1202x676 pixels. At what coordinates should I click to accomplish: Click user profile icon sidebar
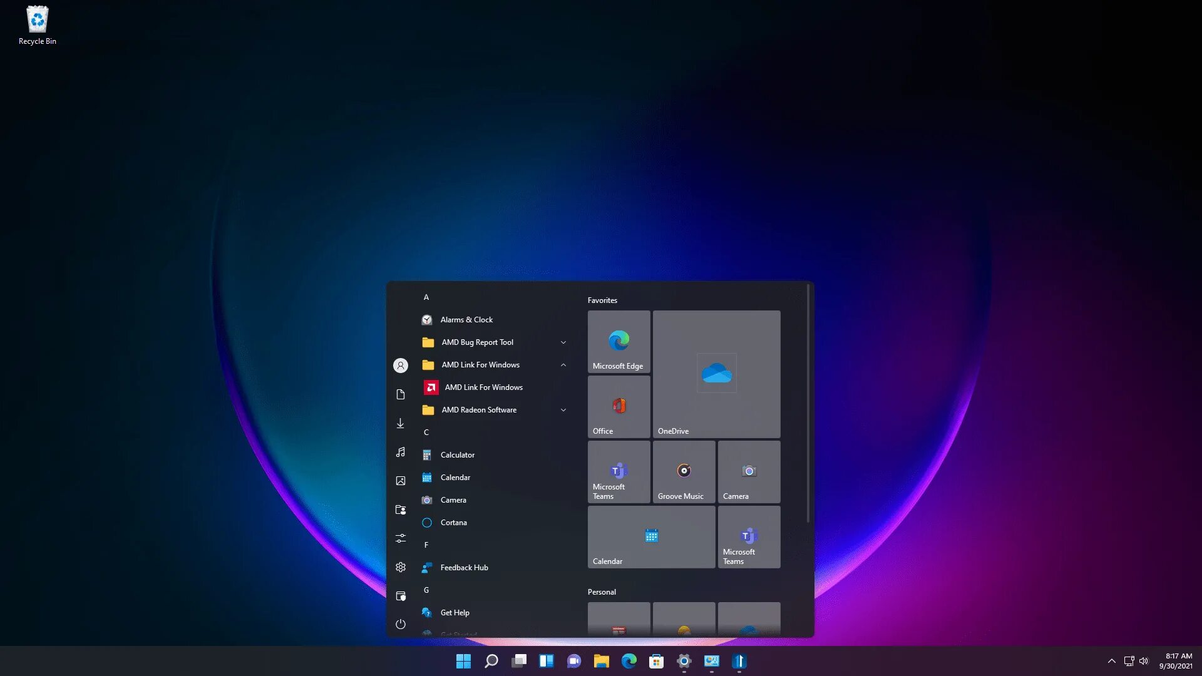click(401, 365)
